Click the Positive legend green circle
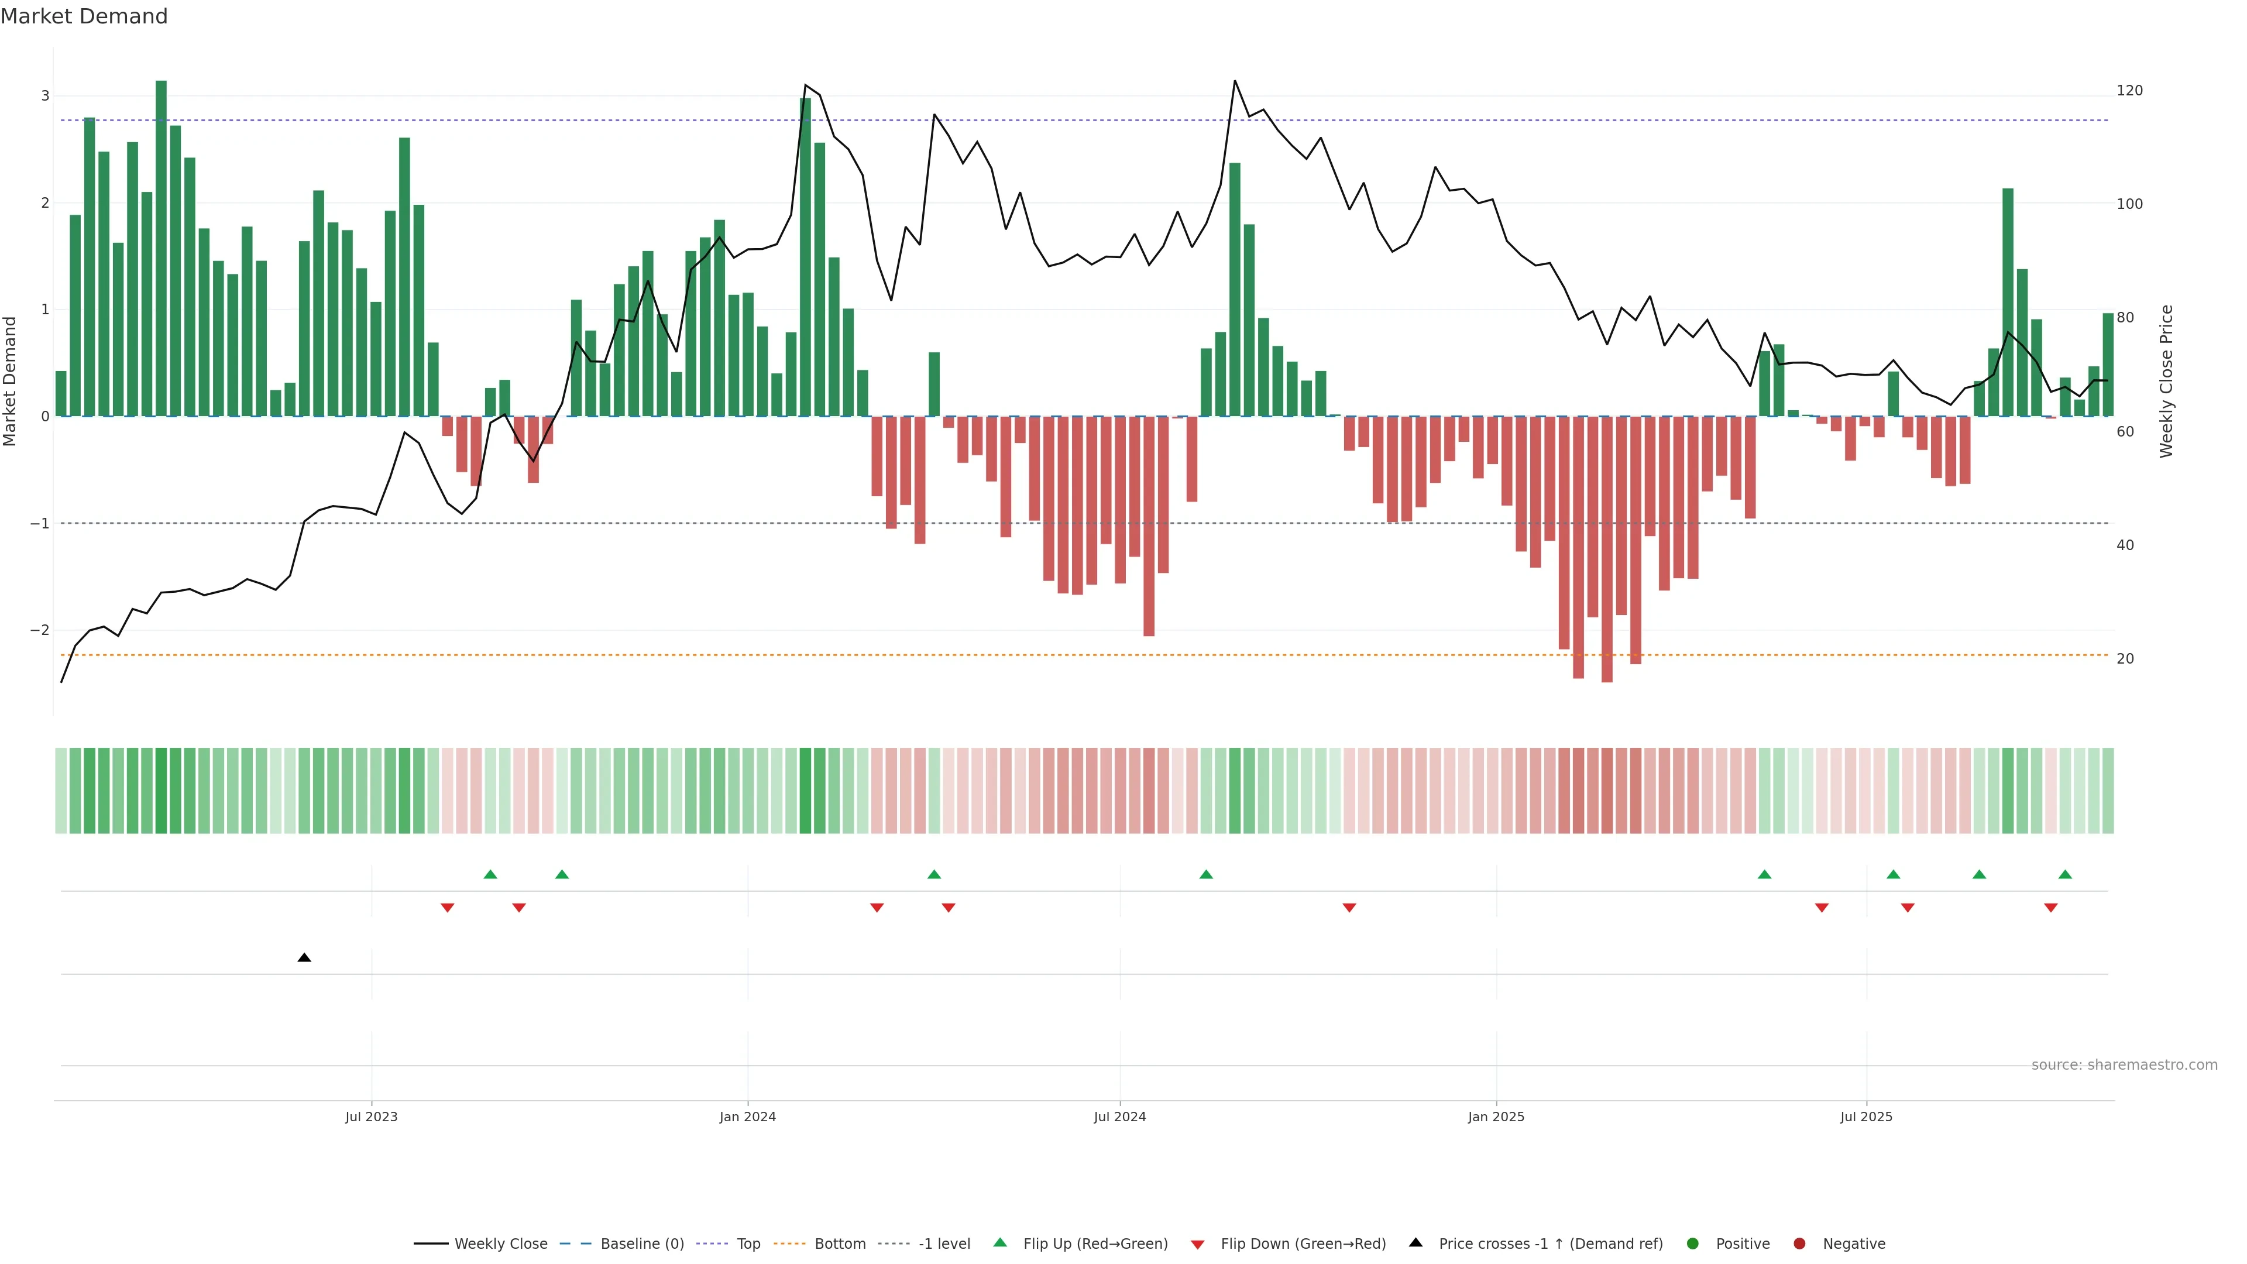 tap(1692, 1244)
